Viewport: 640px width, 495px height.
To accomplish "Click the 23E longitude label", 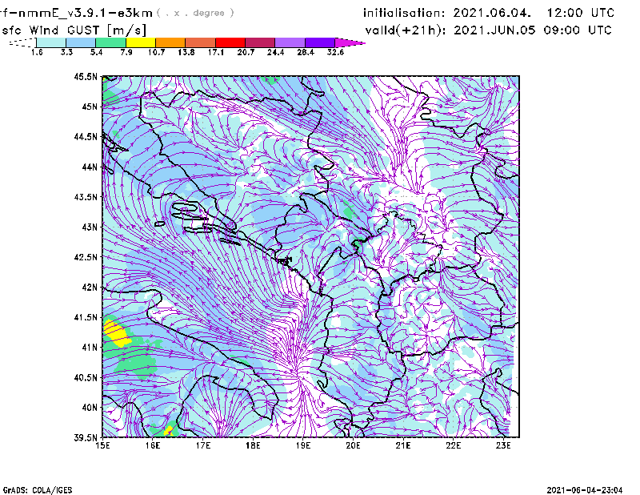I will pyautogui.click(x=503, y=445).
